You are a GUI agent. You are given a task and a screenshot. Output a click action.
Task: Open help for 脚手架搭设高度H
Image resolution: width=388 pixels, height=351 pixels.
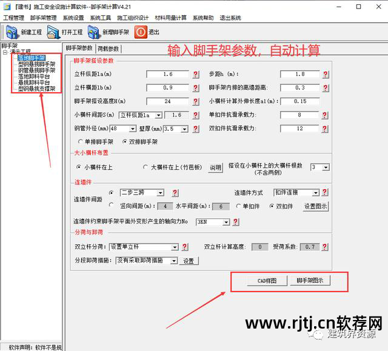click(x=196, y=101)
